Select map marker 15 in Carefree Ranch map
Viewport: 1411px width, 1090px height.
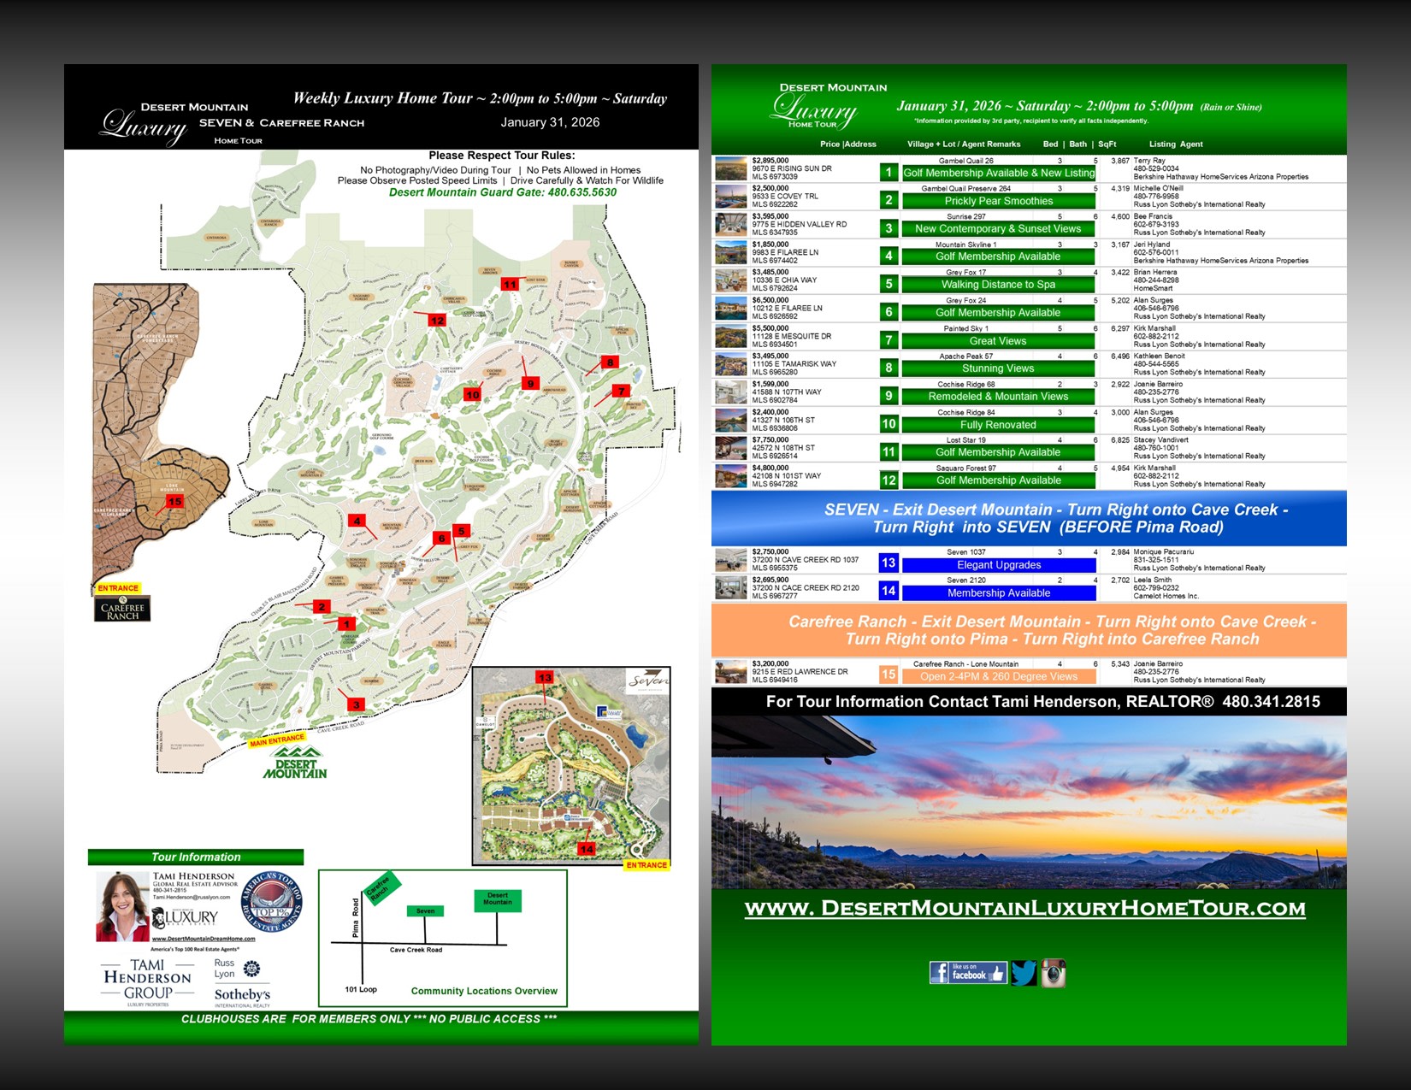pos(175,502)
